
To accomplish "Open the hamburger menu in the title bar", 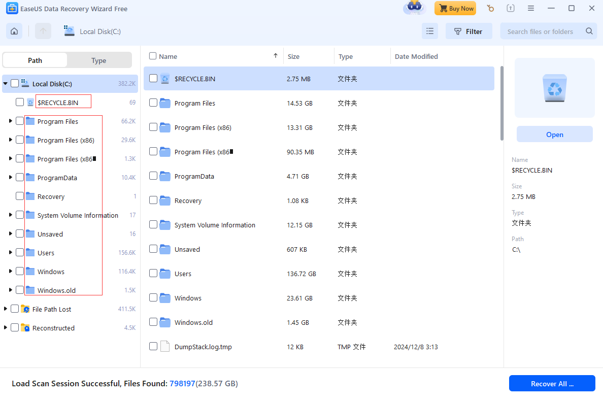I will pos(531,8).
